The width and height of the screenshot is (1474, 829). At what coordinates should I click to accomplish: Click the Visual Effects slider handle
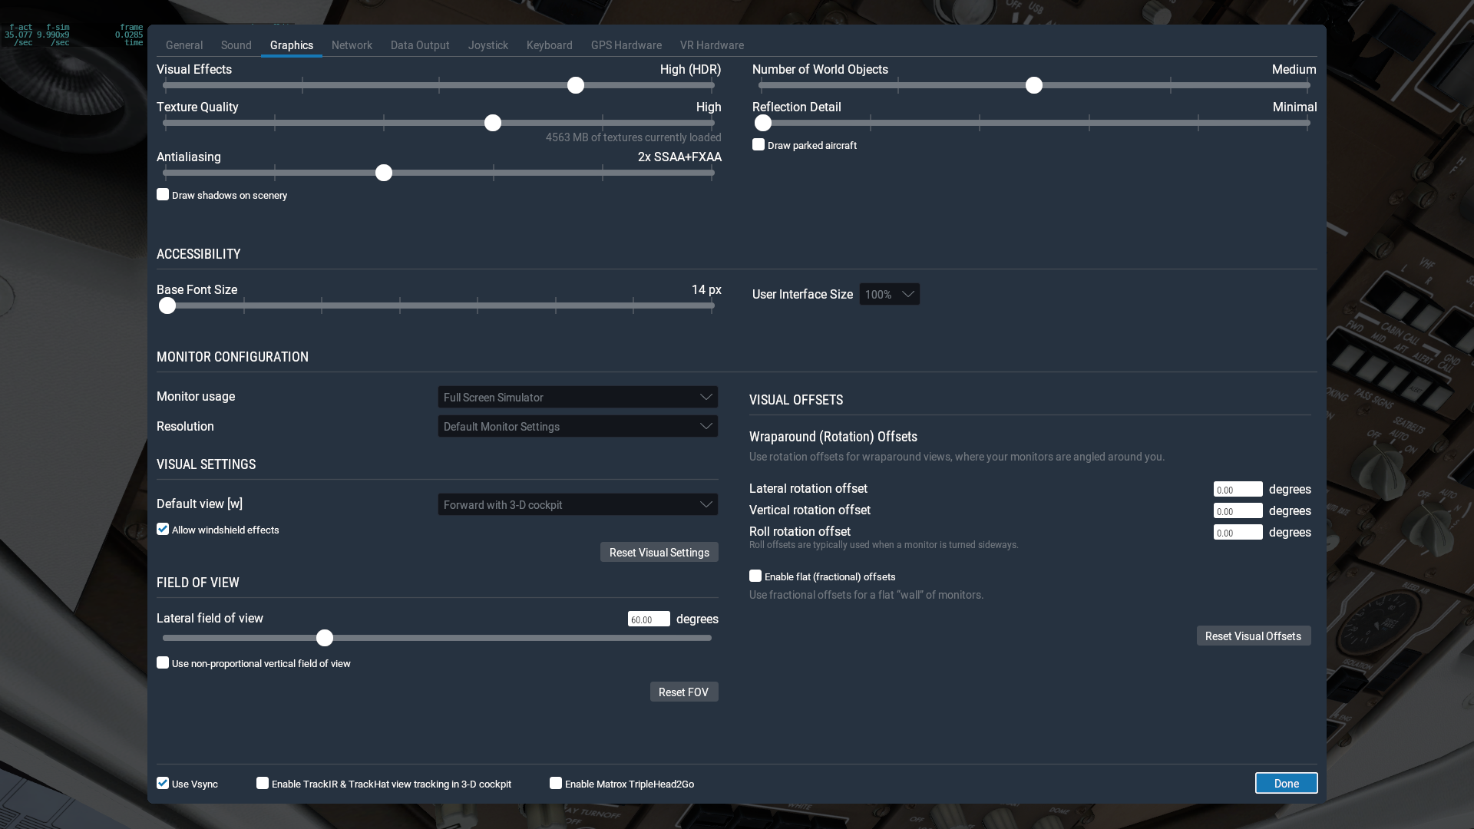[x=576, y=85]
